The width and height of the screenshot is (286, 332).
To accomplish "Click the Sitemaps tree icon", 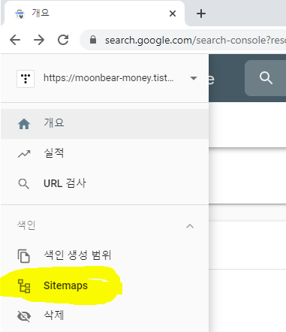I will 24,286.
